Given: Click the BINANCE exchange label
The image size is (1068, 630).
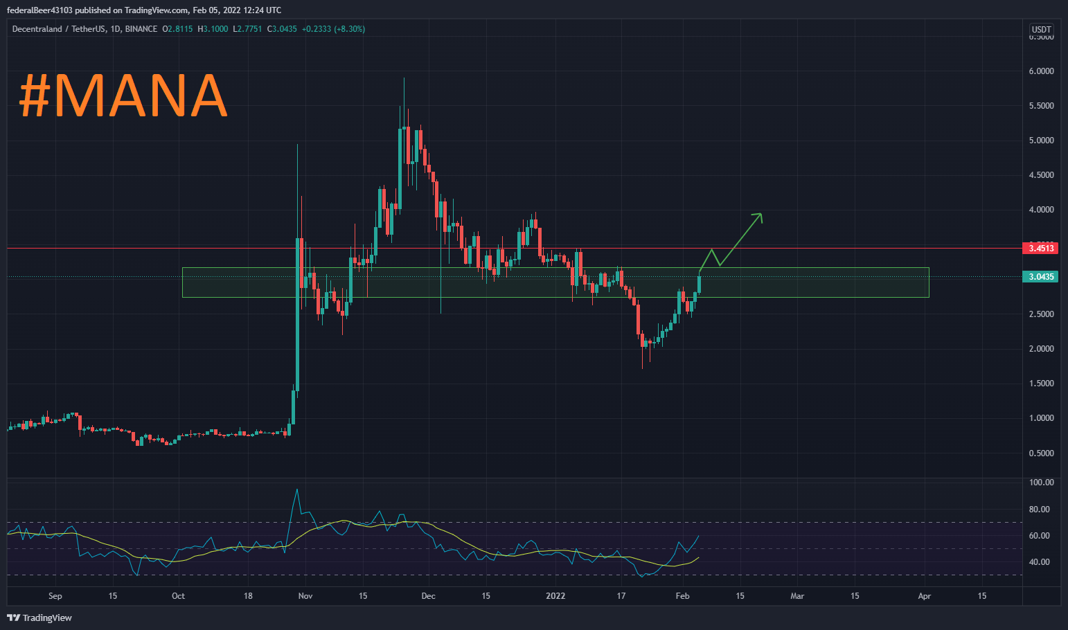Looking at the screenshot, I should pos(141,29).
